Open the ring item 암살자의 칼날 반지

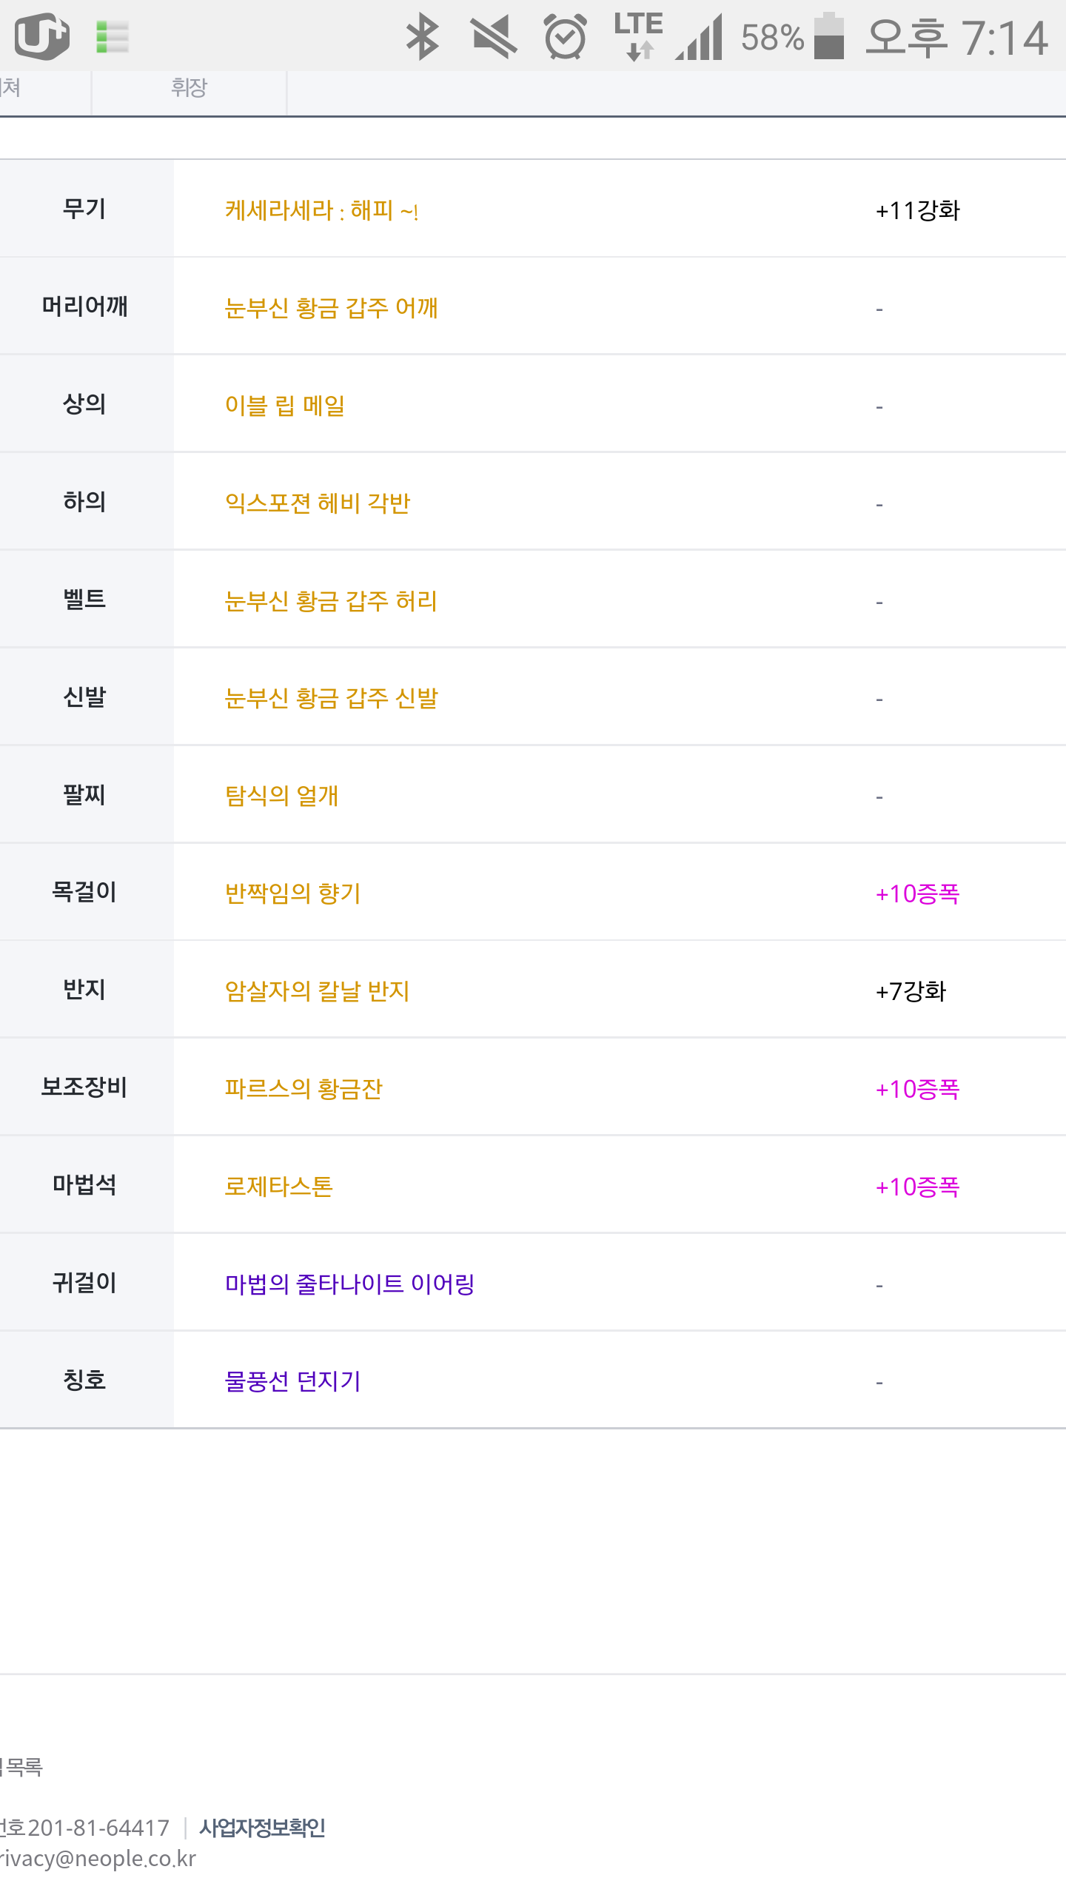tap(317, 991)
